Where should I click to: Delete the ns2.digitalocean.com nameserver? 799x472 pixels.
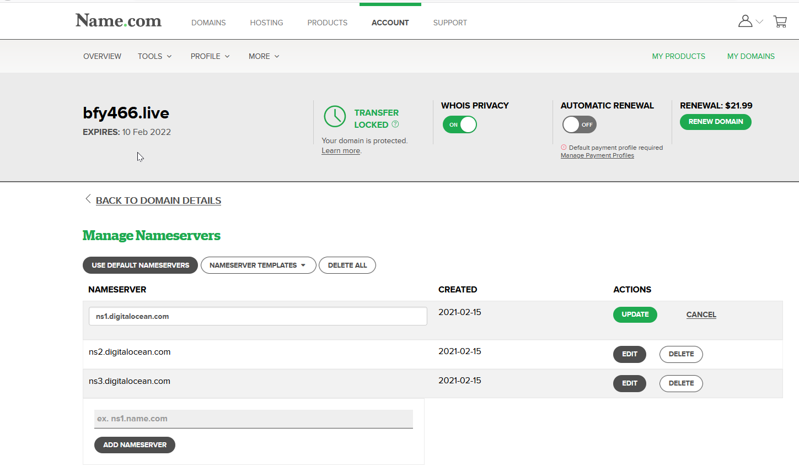681,354
